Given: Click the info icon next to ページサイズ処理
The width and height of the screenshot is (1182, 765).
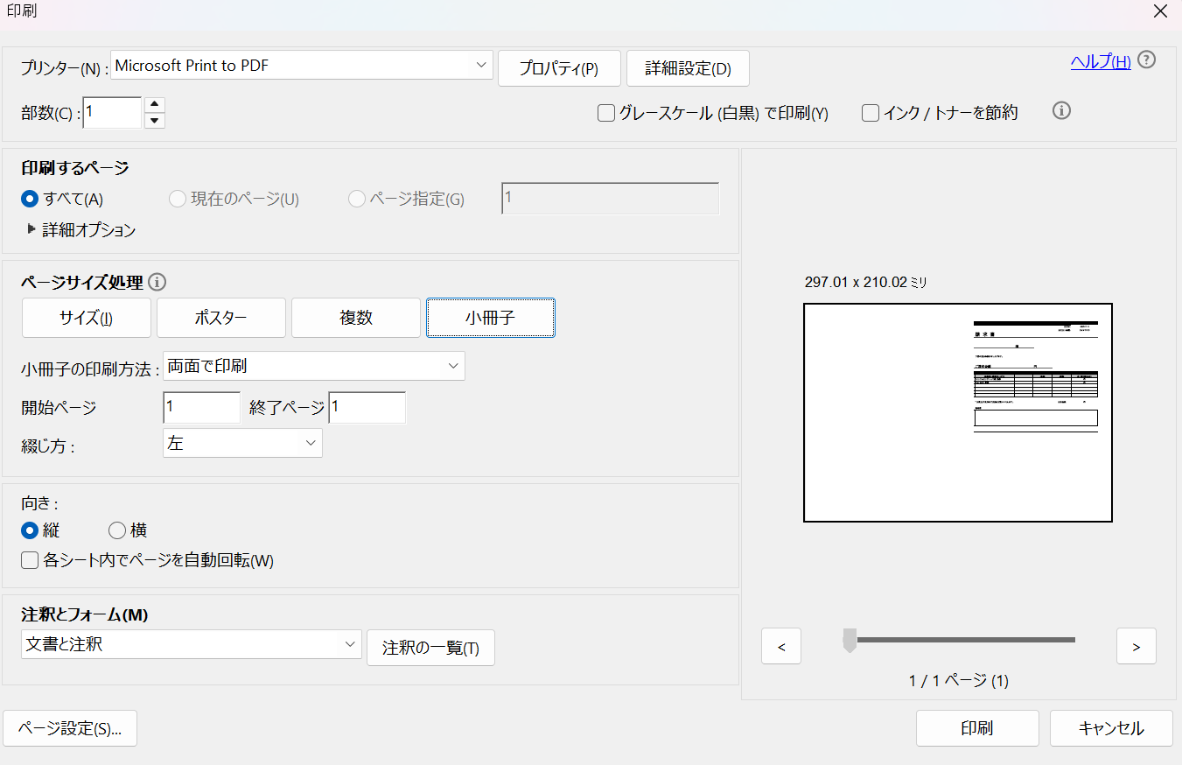Looking at the screenshot, I should (x=157, y=282).
